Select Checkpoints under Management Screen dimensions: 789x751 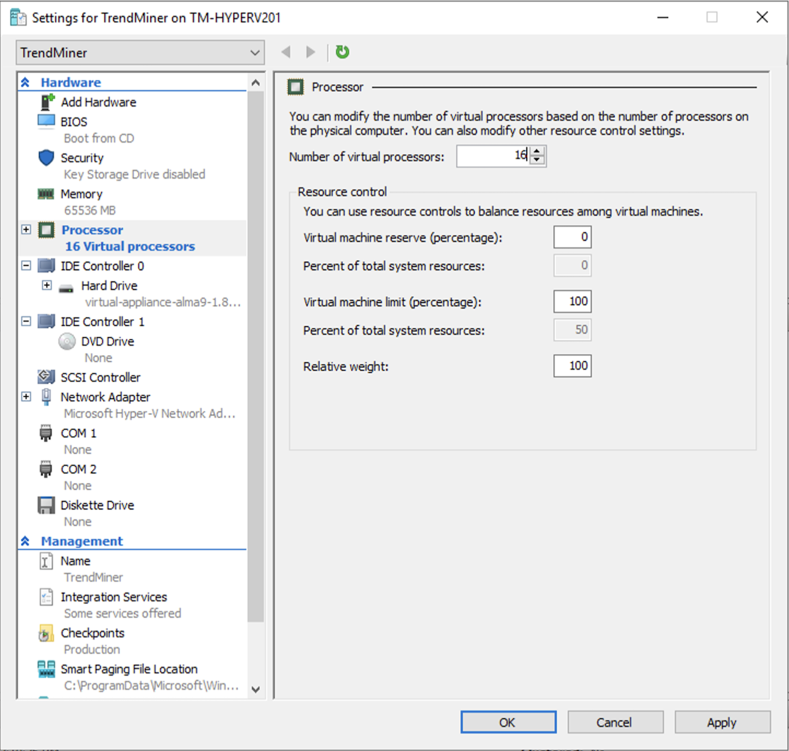point(92,632)
